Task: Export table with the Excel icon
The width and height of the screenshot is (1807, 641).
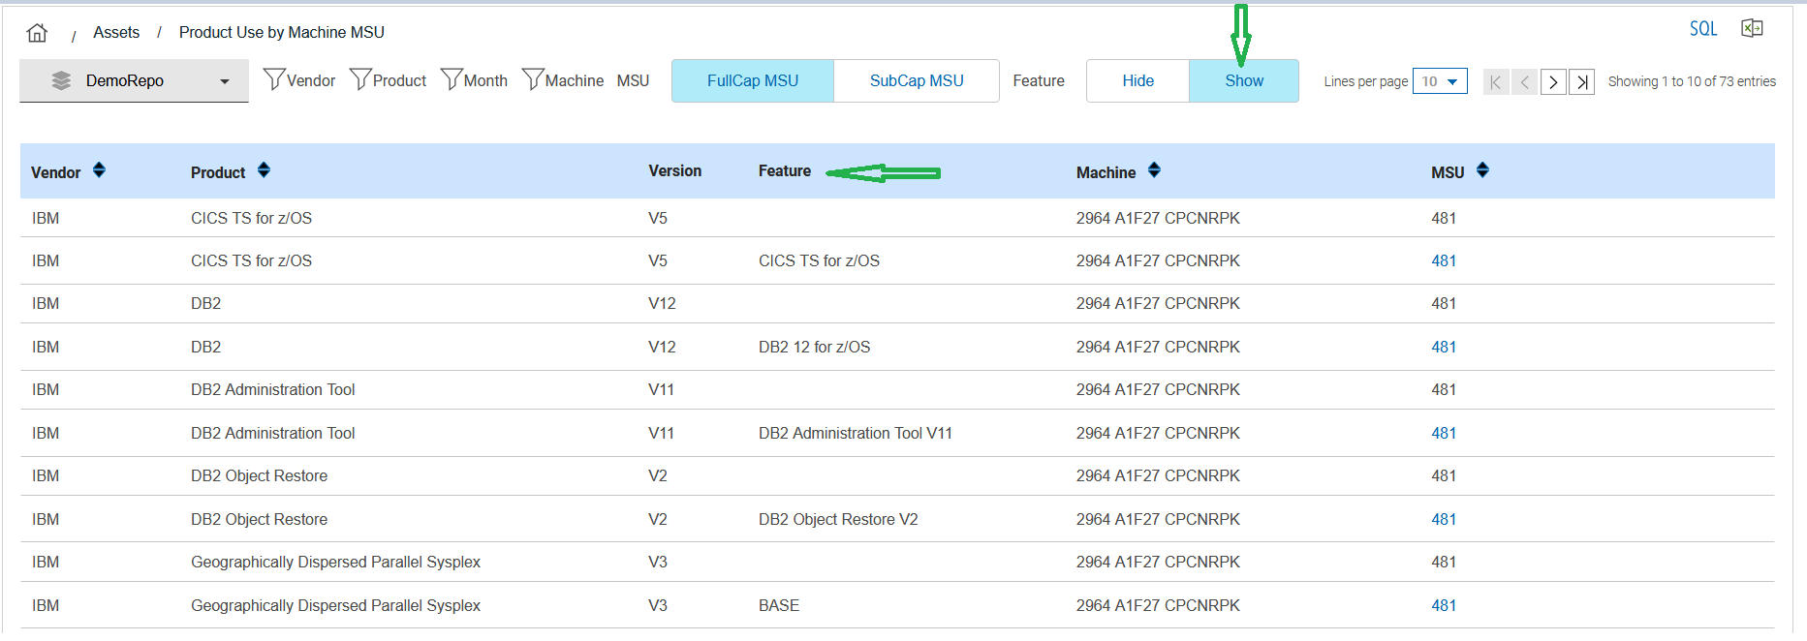Action: [x=1752, y=28]
